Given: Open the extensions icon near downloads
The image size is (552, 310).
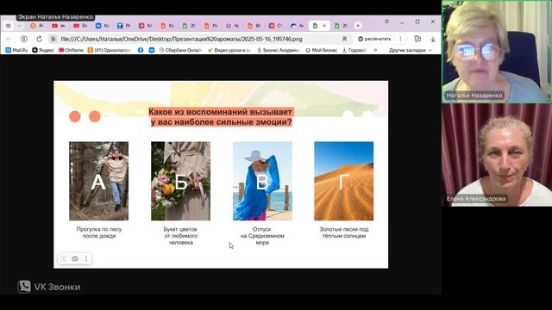Looking at the screenshot, I should click(417, 39).
